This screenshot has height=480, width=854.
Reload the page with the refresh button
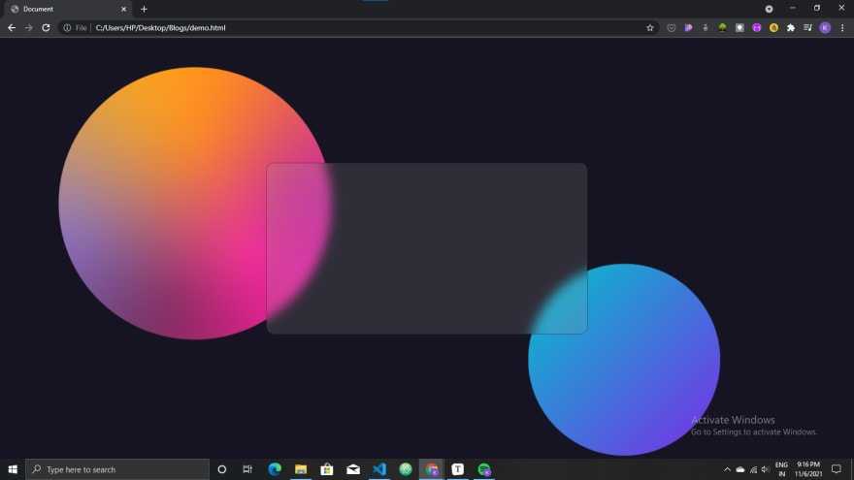[46, 28]
